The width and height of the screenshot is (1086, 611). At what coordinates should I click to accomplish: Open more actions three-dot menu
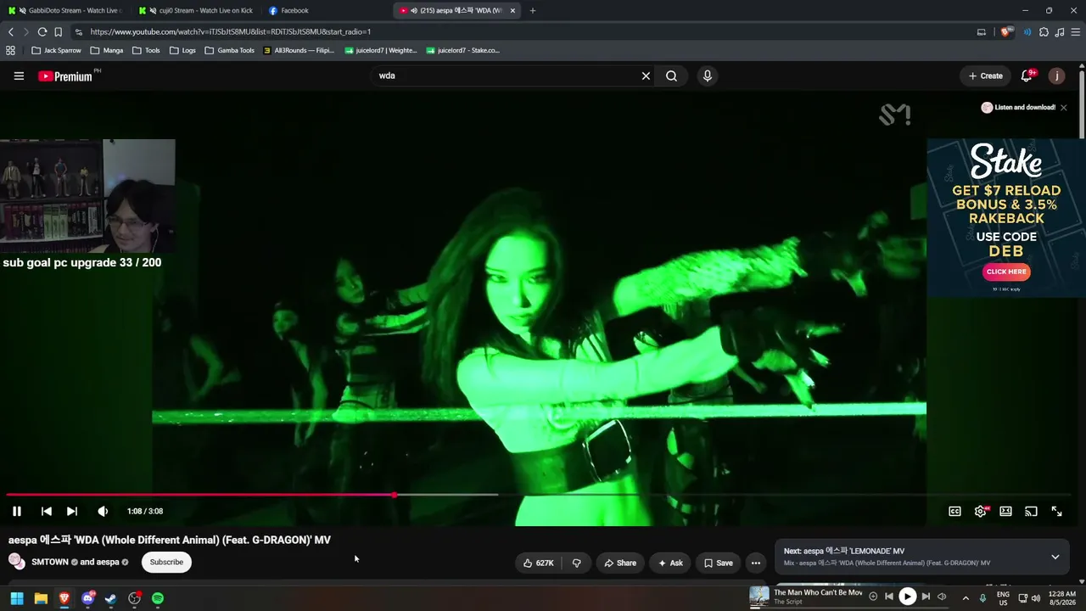coord(755,563)
